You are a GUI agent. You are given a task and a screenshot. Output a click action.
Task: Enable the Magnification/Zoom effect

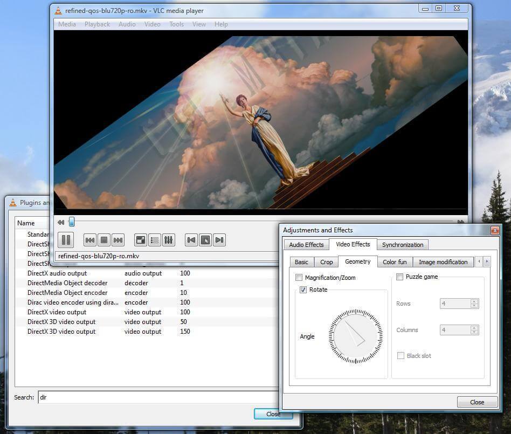click(x=299, y=277)
